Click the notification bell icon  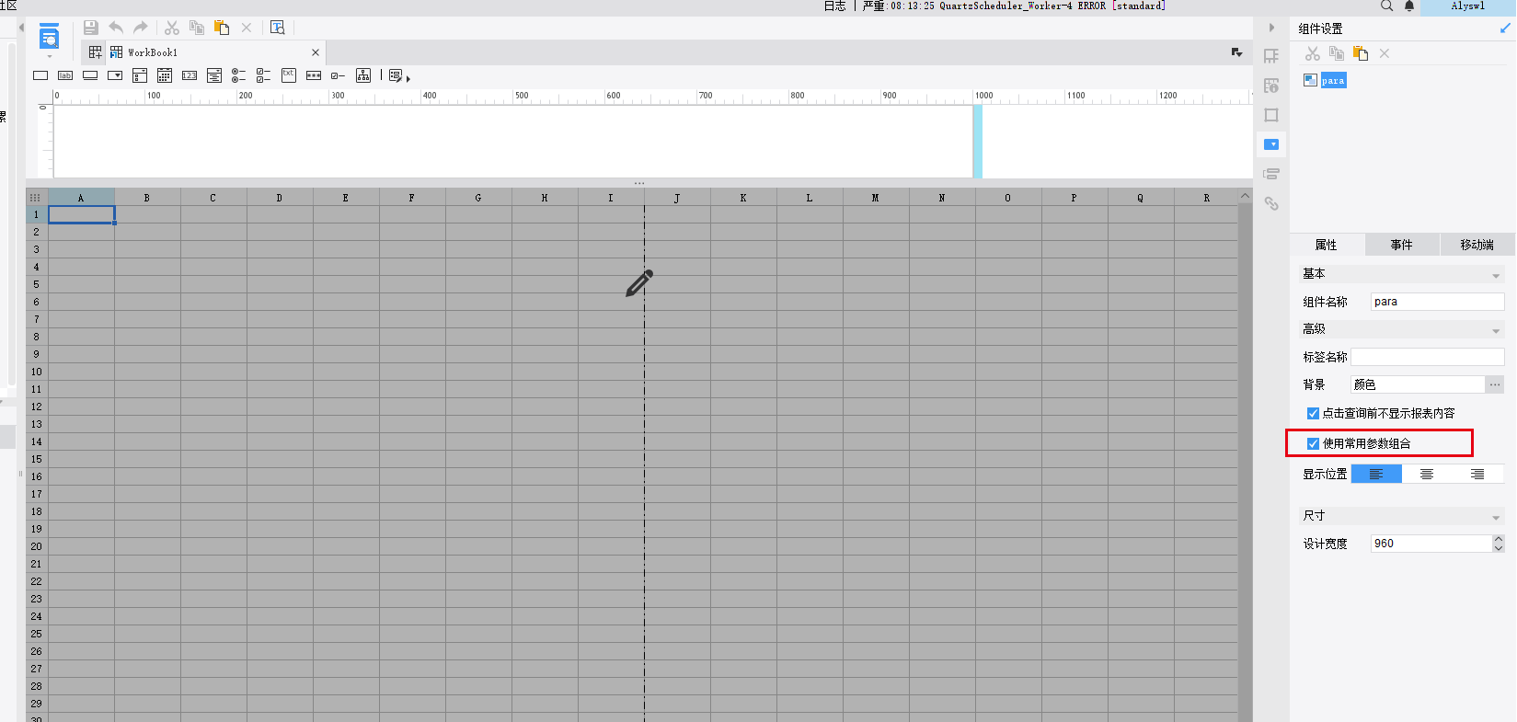coord(1409,6)
